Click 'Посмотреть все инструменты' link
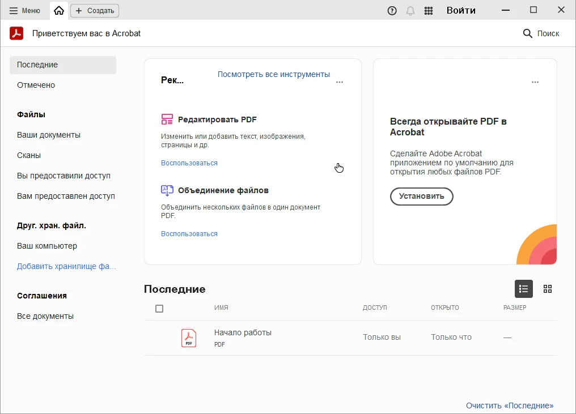 pyautogui.click(x=273, y=74)
